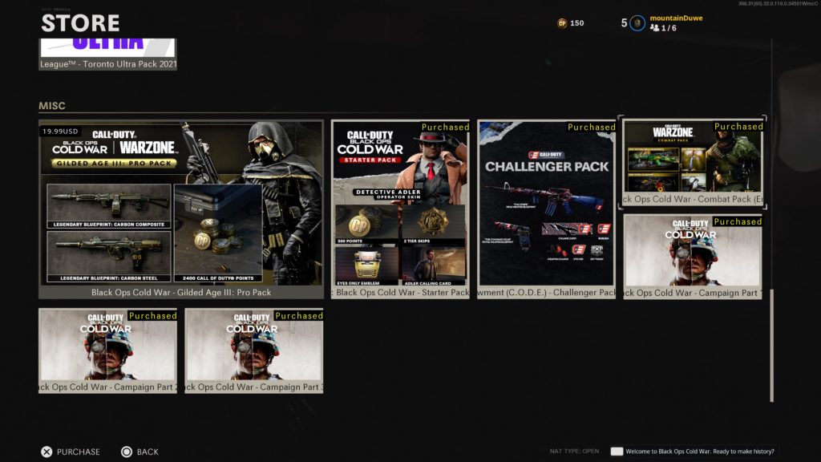Click the X Purchase button icon
Screen dimensions: 821x462
[x=47, y=452]
